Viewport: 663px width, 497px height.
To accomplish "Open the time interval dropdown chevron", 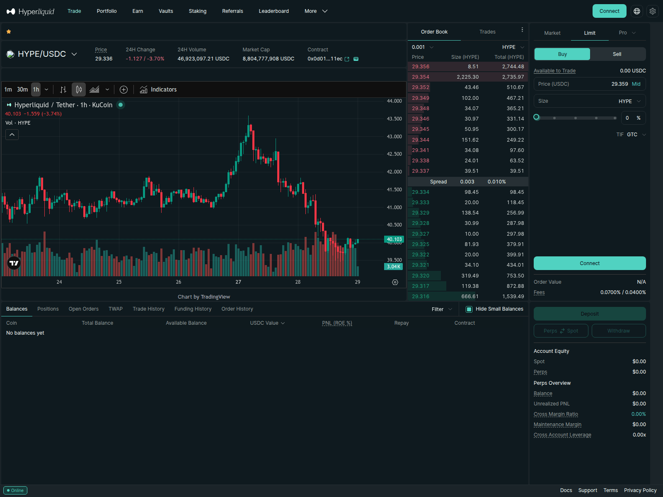I will (x=46, y=89).
